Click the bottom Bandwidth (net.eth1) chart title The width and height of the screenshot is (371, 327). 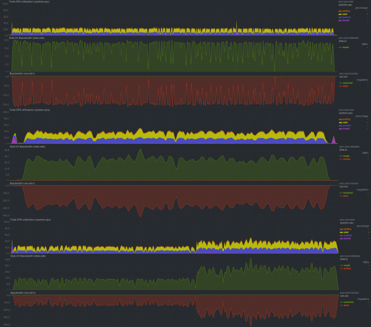[x=23, y=292]
